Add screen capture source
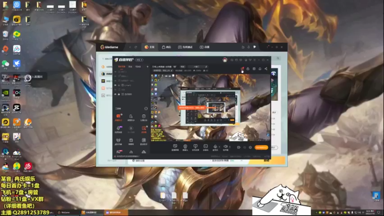This screenshot has height=216, width=384. coord(175,147)
